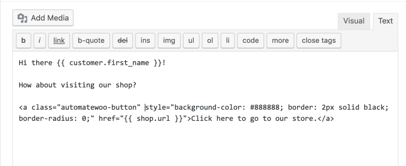
Task: Click the code tag button
Action: tap(250, 40)
